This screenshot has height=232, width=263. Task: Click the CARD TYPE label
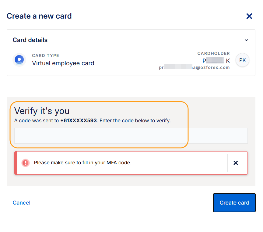[45, 55]
